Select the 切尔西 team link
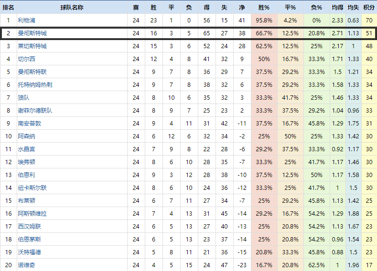This screenshot has height=271, width=377. click(x=26, y=59)
